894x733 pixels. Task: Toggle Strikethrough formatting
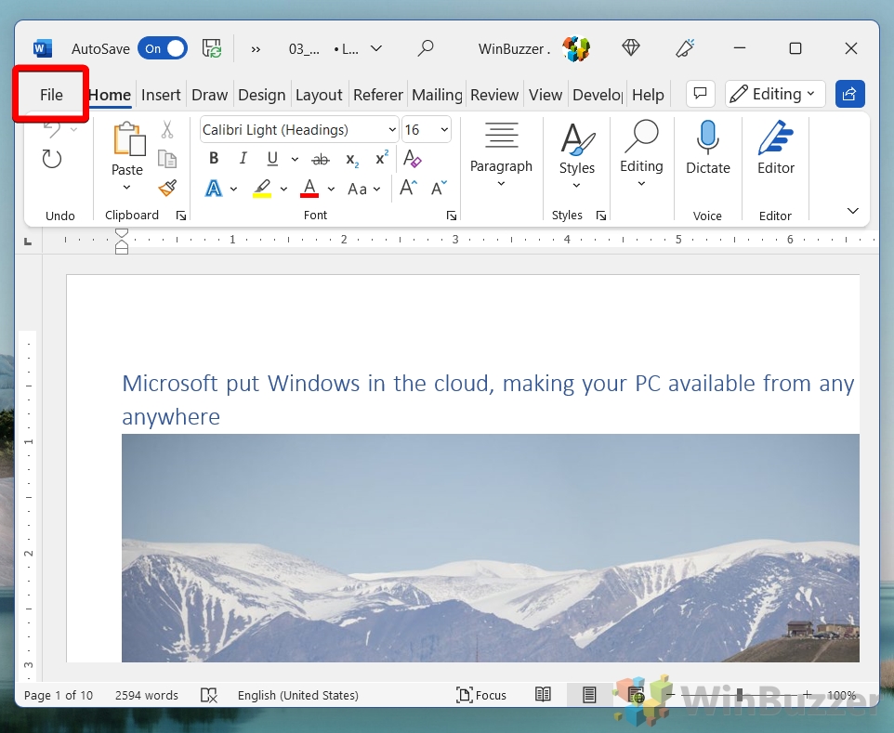point(321,159)
